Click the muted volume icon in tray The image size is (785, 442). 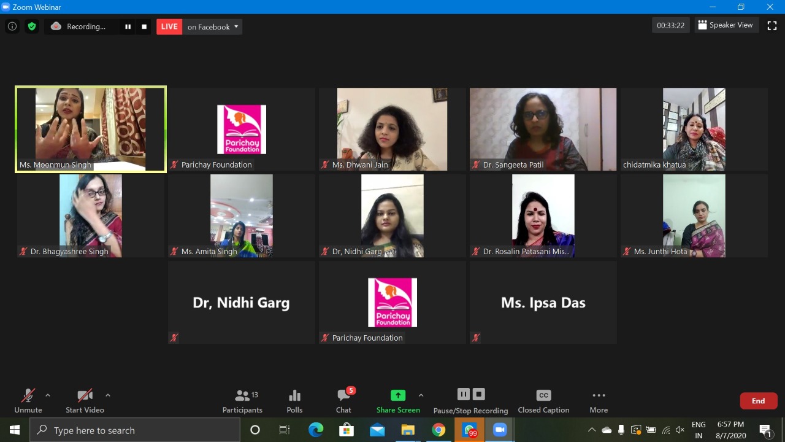[x=680, y=430]
